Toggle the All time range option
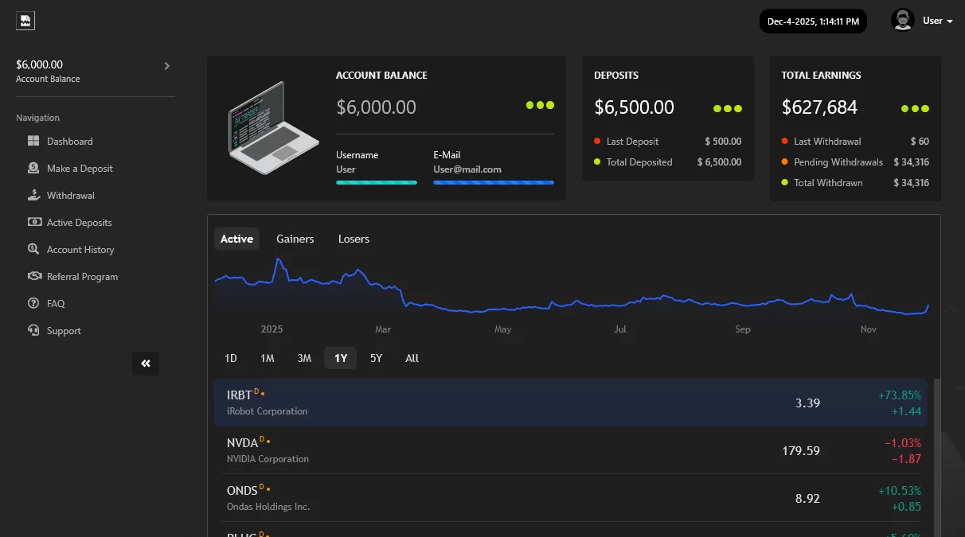 tap(412, 358)
